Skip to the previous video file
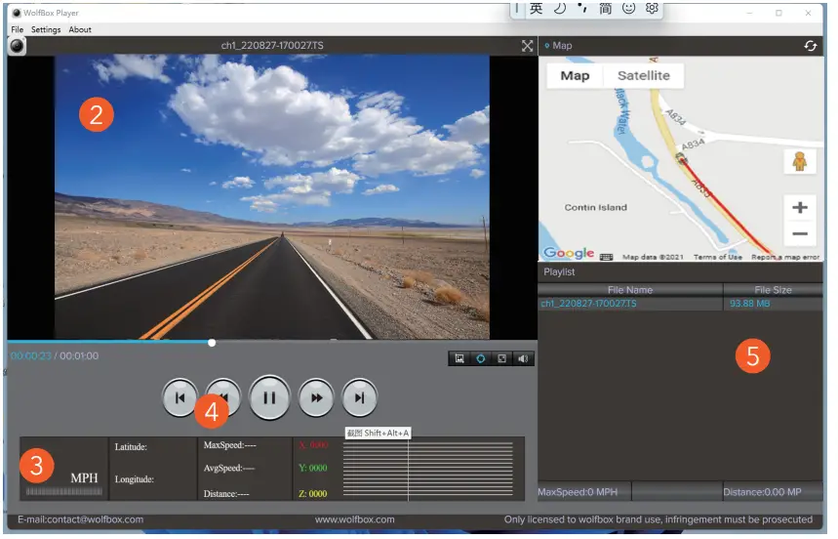This screenshot has width=838, height=539. click(180, 397)
